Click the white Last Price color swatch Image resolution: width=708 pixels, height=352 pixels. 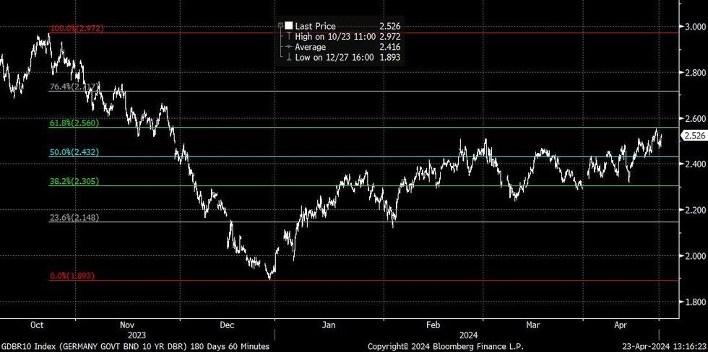(x=289, y=26)
